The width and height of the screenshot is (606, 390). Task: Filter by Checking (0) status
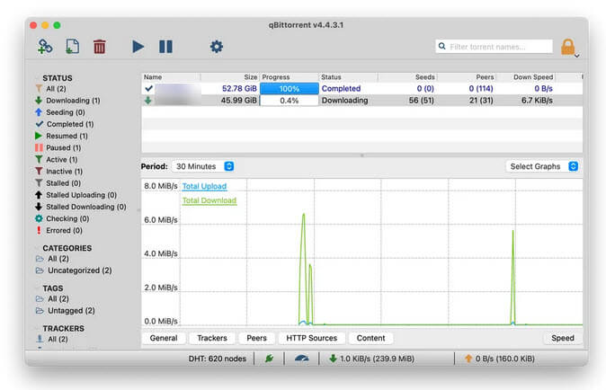click(x=62, y=218)
